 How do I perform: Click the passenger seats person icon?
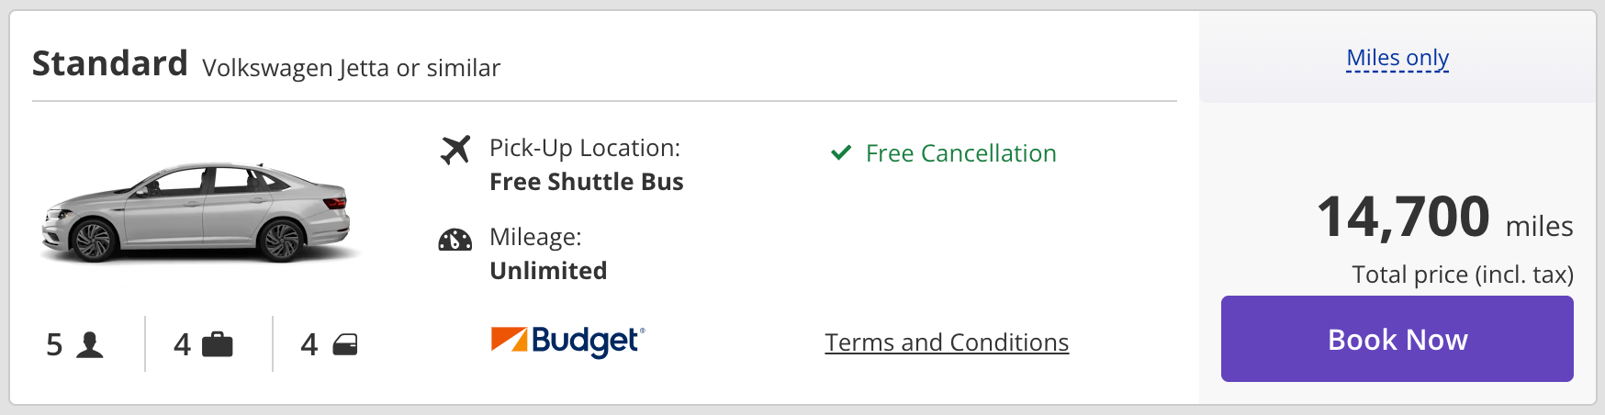coord(90,344)
